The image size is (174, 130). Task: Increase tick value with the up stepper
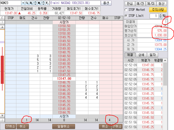pyautogui.click(x=160, y=15)
